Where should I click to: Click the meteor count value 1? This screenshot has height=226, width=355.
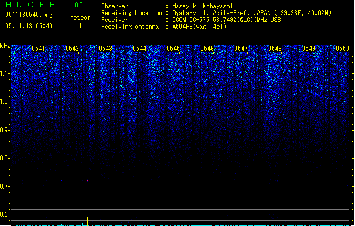point(80,26)
